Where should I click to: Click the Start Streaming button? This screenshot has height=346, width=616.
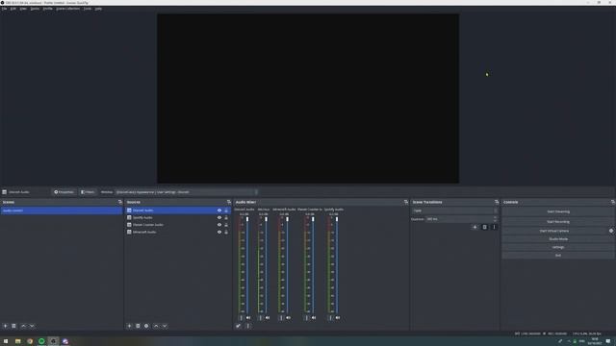558,211
